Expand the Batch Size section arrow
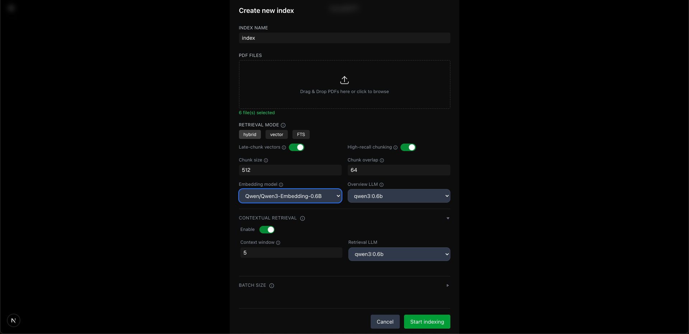Viewport: 689px width, 334px height. click(x=447, y=286)
